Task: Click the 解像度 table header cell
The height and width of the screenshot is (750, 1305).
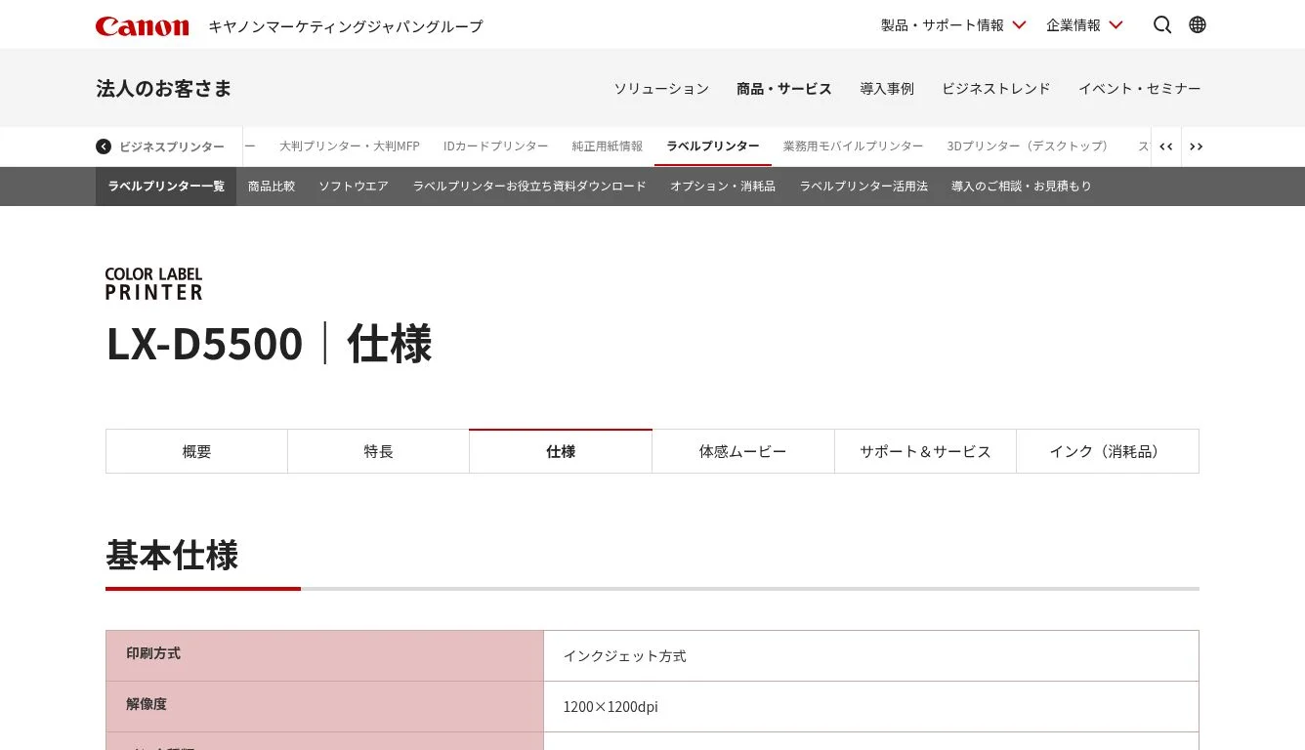Action: click(324, 706)
